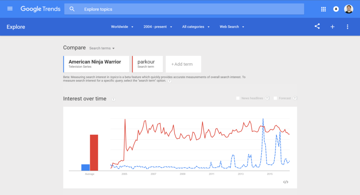The height and width of the screenshot is (195, 360).
Task: Click the 2007 axis label
Action: pos(153,174)
